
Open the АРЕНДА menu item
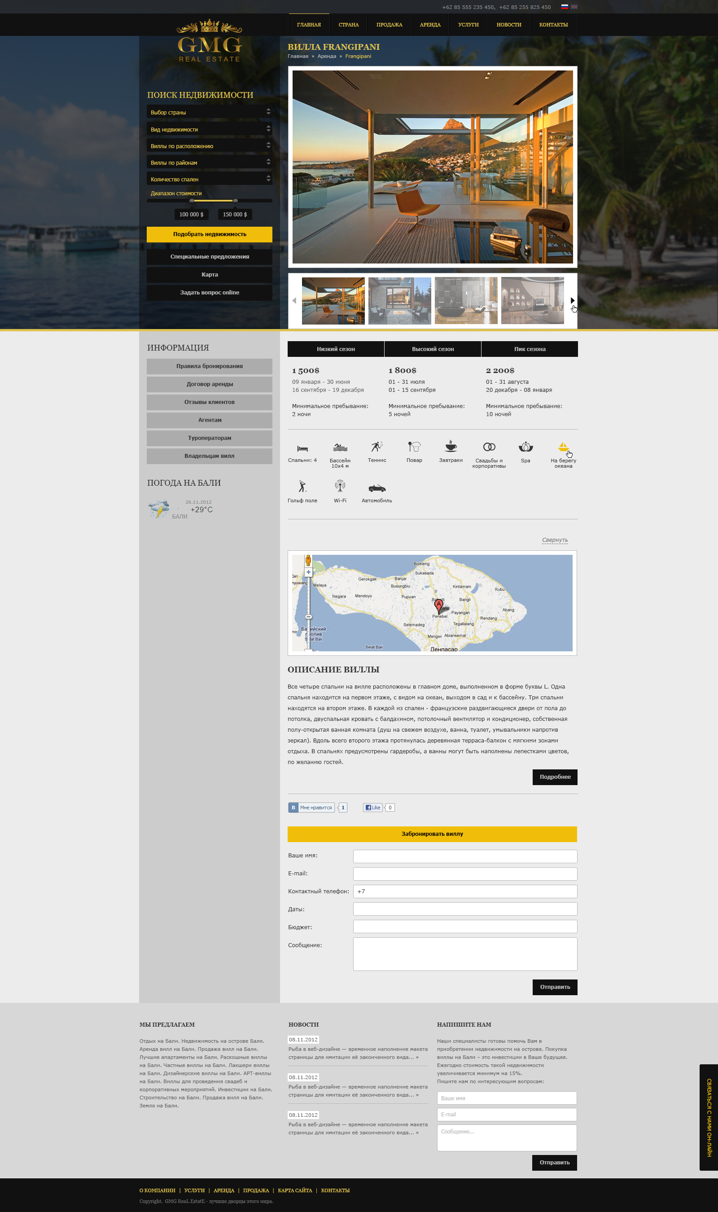430,25
